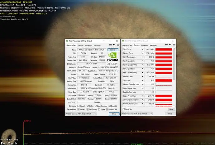
Task: Click the Sensors list vertical scrollbar thumb
Action: (174, 65)
